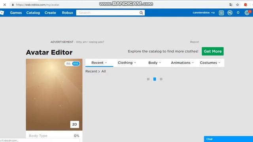Open the Robux menu item

click(68, 13)
